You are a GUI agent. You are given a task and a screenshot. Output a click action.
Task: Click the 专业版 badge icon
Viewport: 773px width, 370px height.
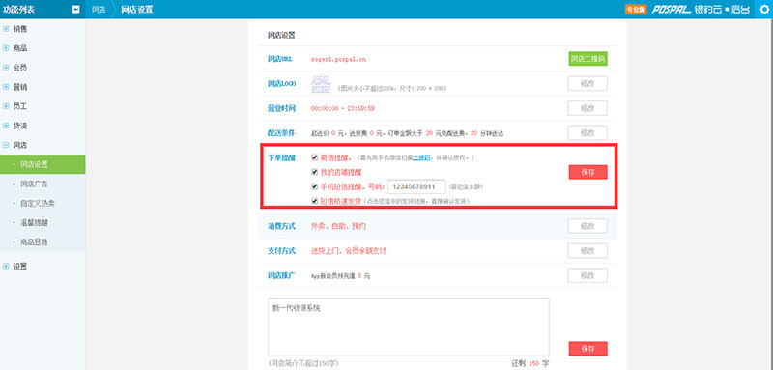[x=636, y=9]
